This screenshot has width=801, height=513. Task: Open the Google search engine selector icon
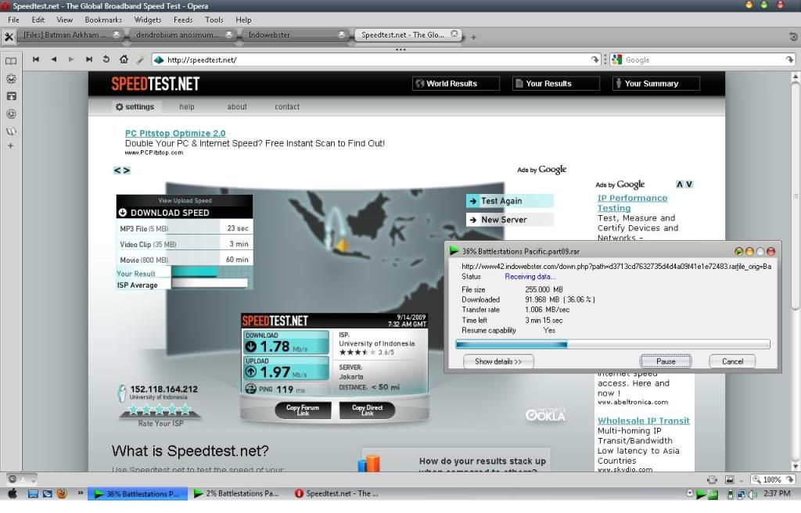coord(616,59)
